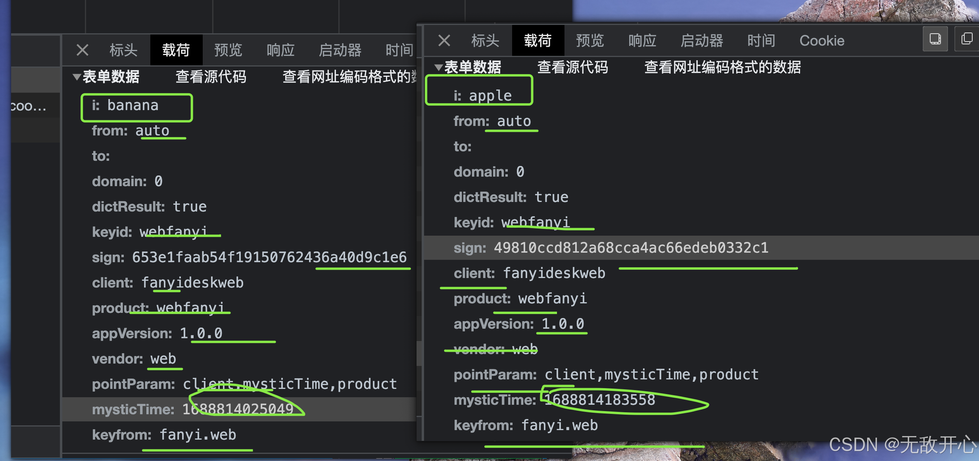Collapse 表单数据 section in left panel
The height and width of the screenshot is (461, 979).
click(x=77, y=77)
